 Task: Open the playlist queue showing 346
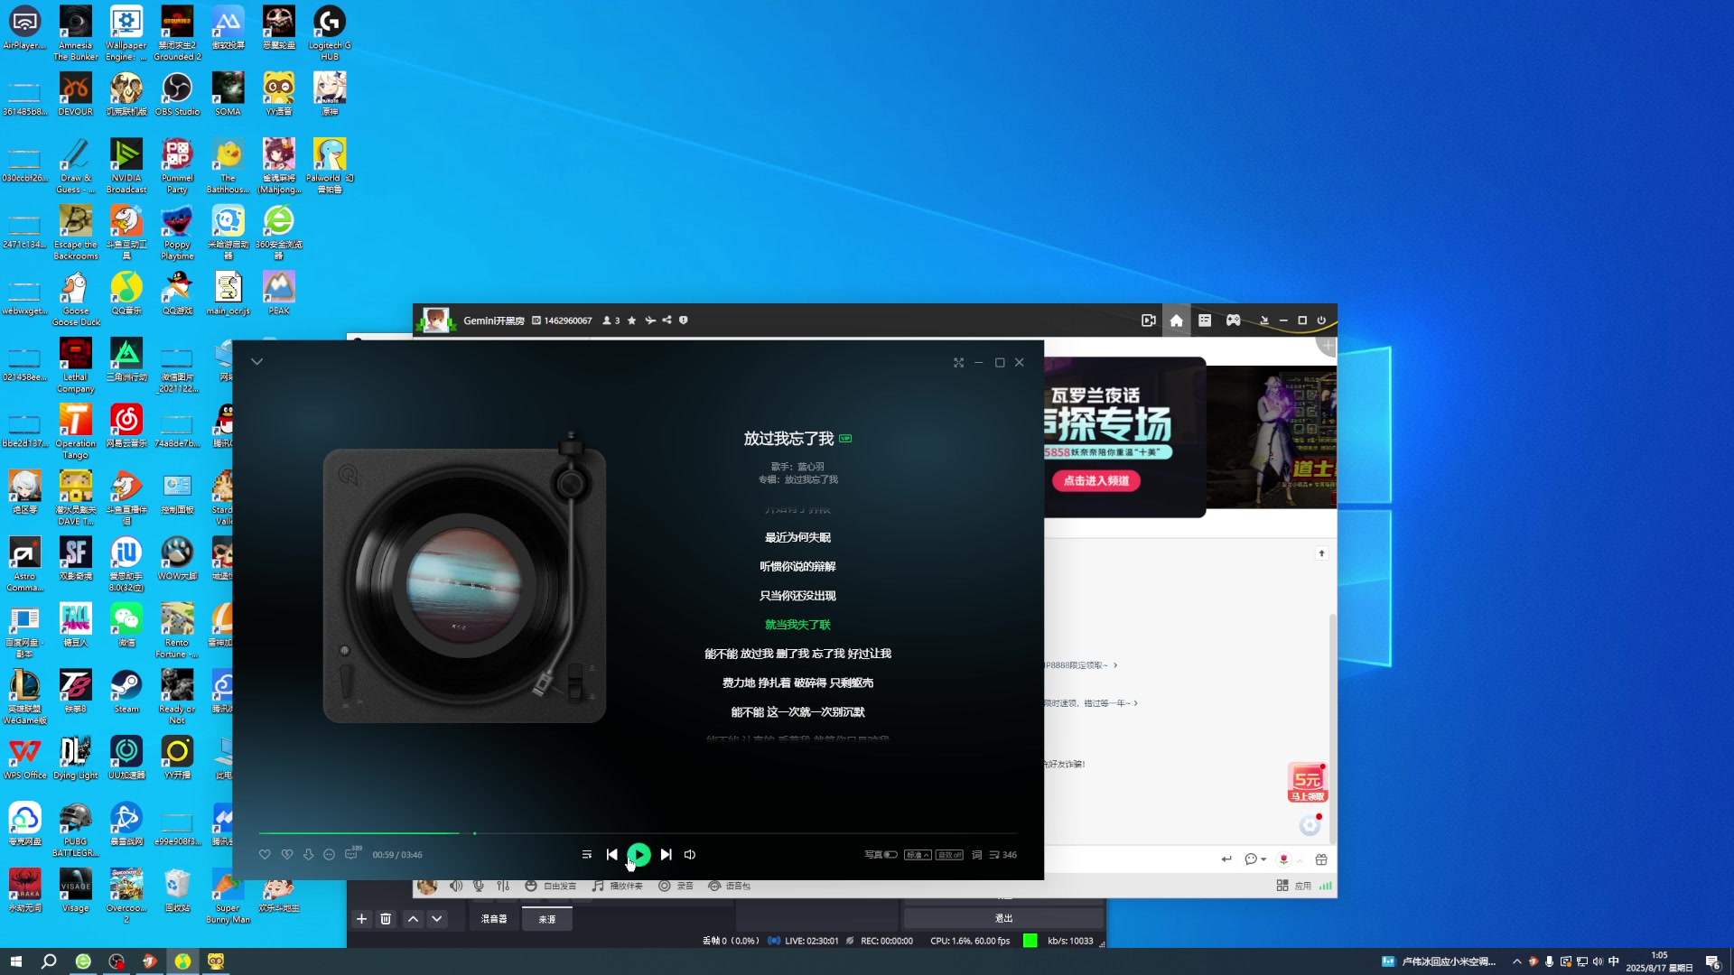[x=1002, y=854]
